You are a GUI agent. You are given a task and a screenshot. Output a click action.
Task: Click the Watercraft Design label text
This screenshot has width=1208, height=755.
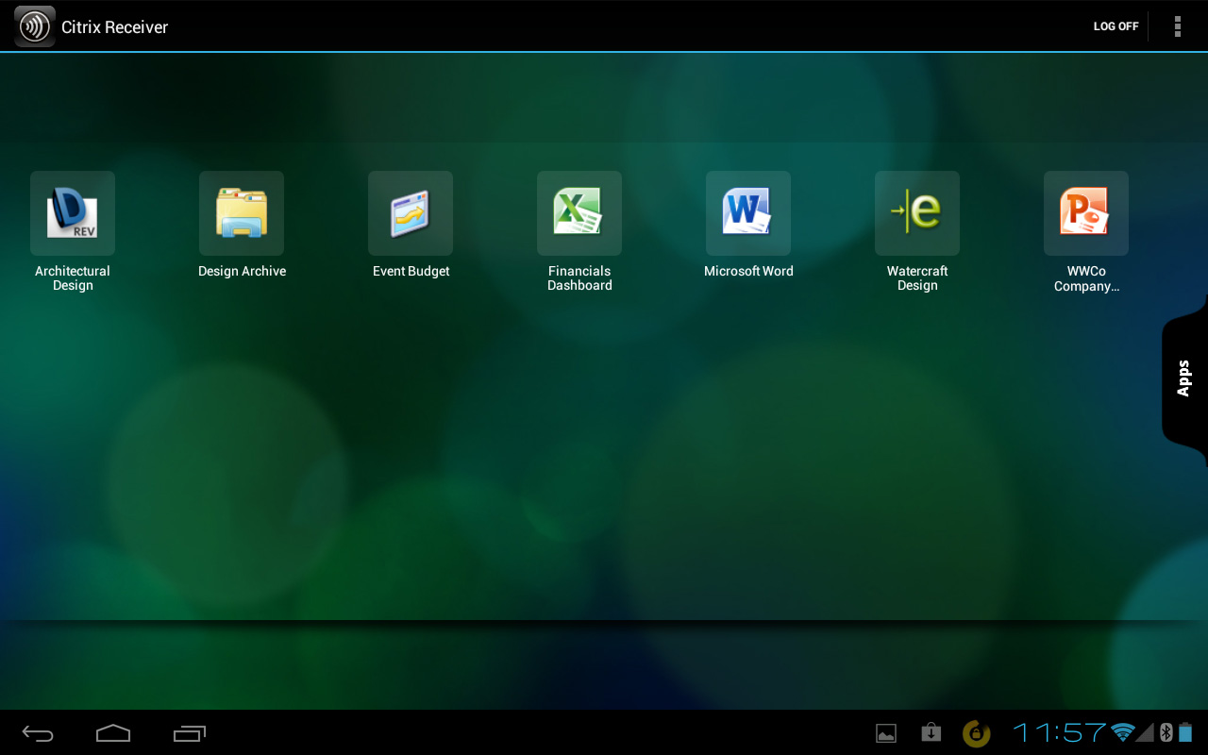917,278
